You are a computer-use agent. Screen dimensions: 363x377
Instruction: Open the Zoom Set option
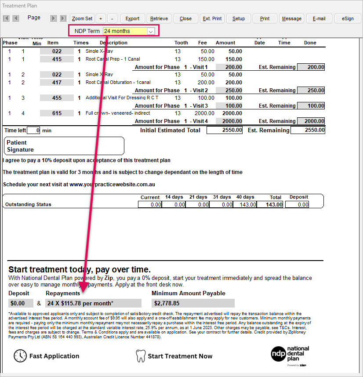click(x=82, y=18)
